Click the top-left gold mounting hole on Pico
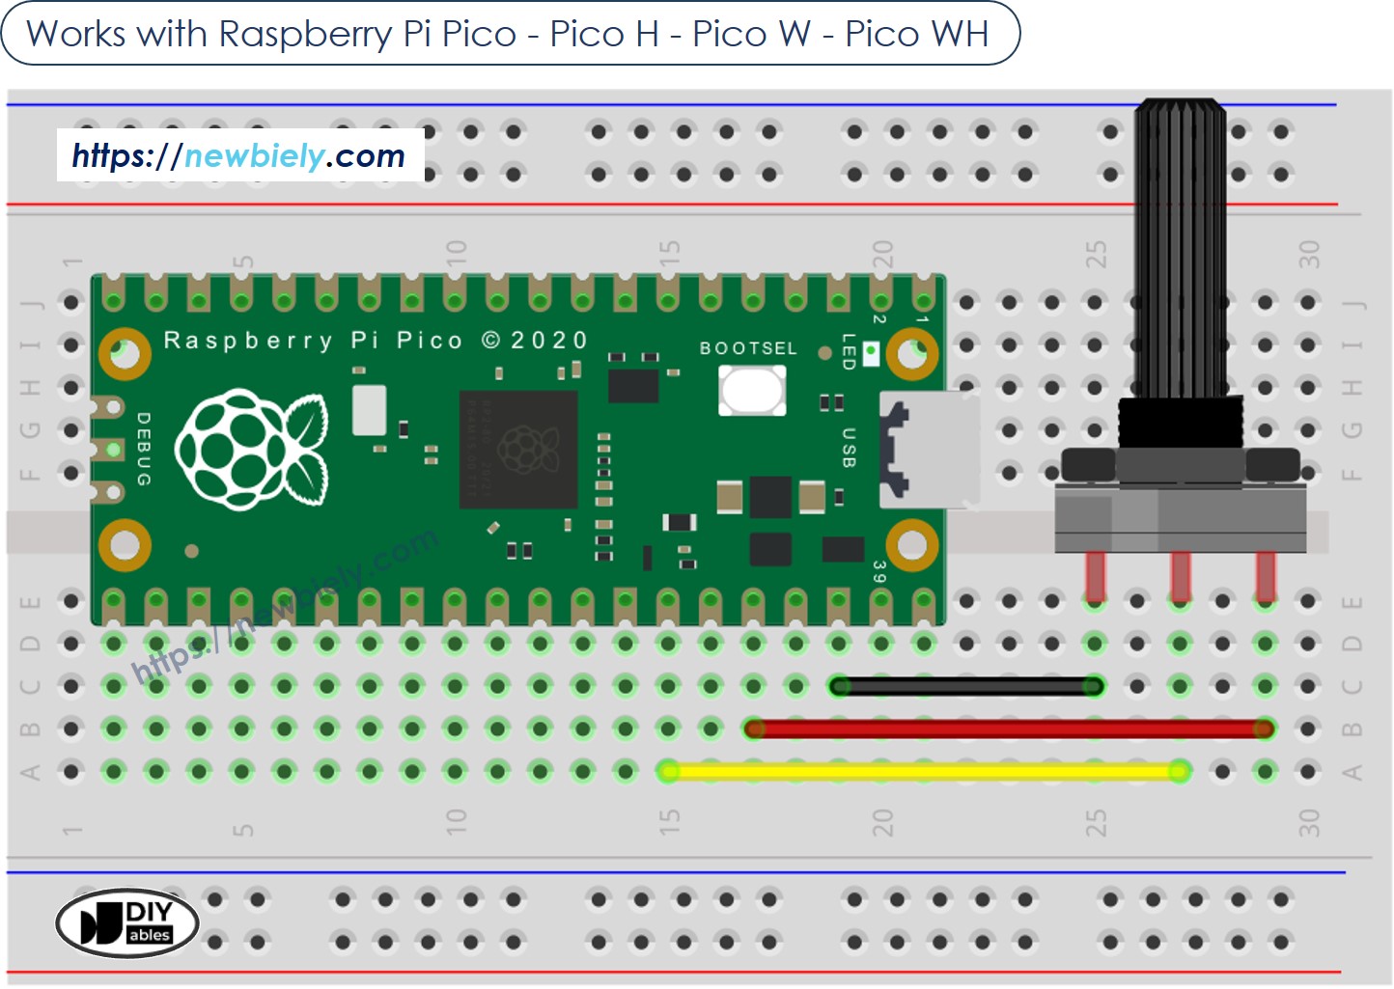This screenshot has width=1394, height=989. [x=125, y=354]
